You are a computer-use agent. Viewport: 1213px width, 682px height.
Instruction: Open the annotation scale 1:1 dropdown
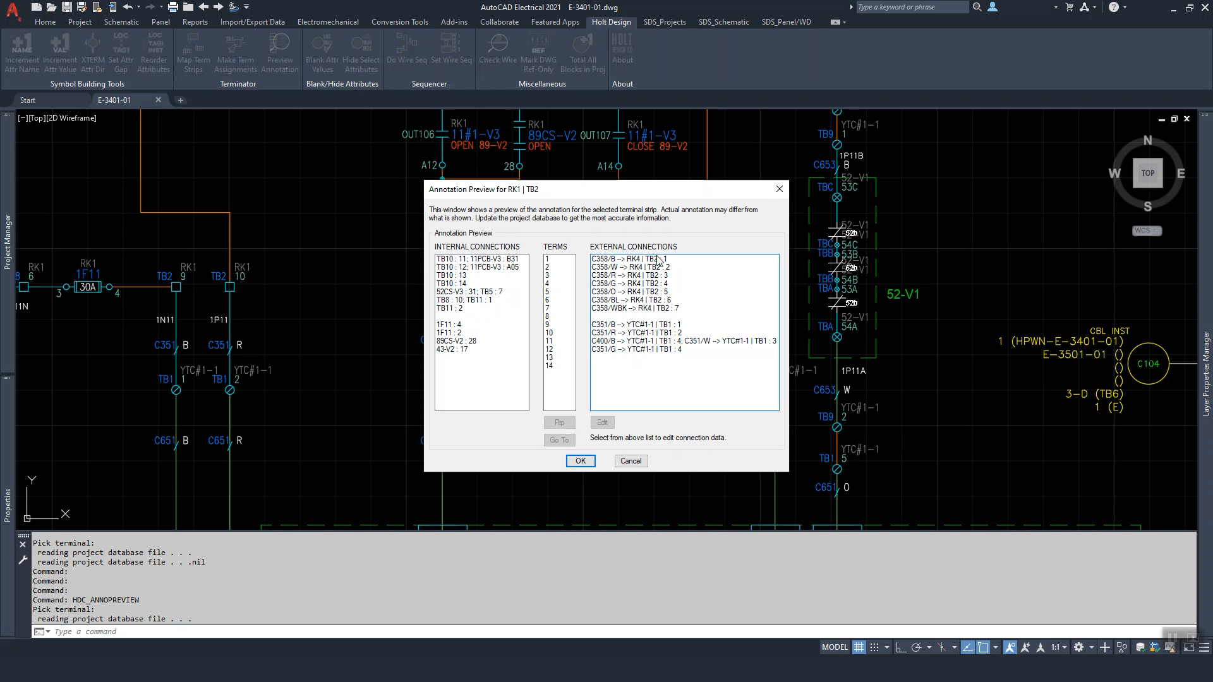click(x=1059, y=647)
